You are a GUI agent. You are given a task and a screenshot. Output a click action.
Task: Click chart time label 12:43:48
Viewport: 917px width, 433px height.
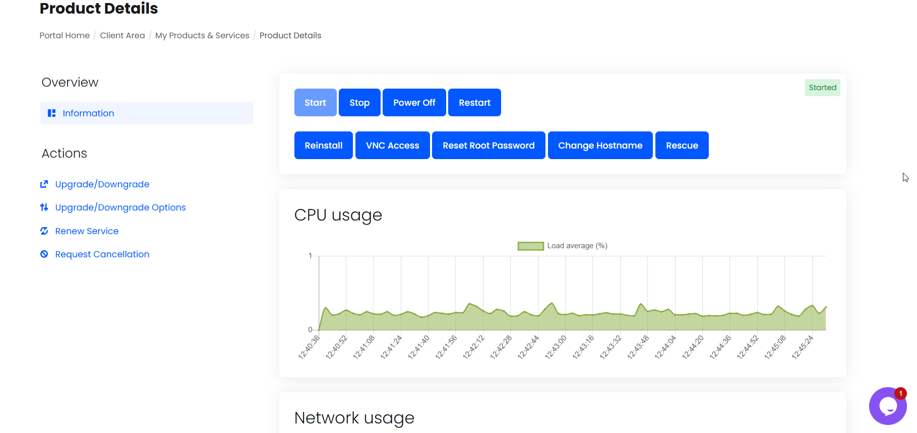(x=638, y=347)
